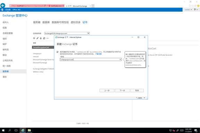Viewport: 200px width, 133px height.
Task: Edit the selected certificate using the pencil icon
Action: click(37, 38)
